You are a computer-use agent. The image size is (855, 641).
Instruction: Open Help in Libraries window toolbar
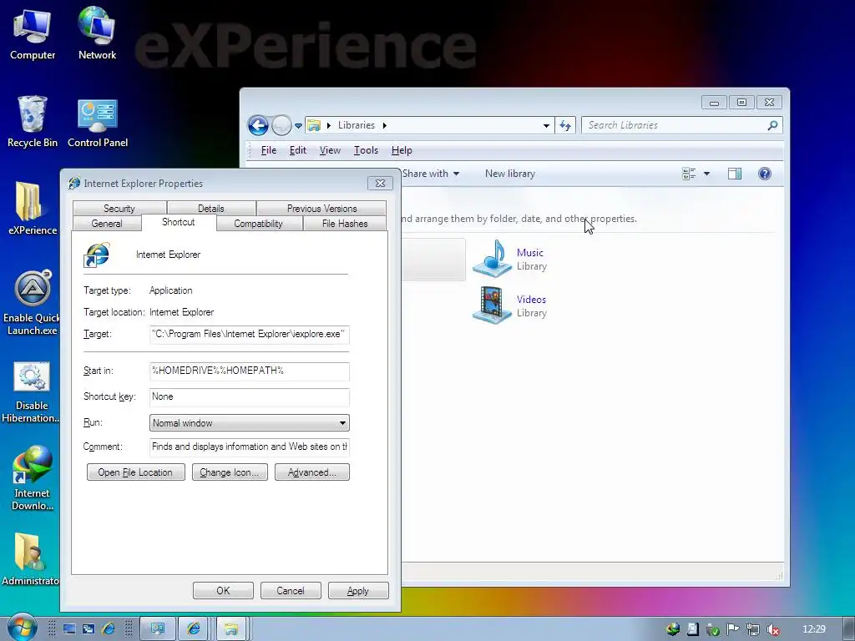[x=765, y=174]
